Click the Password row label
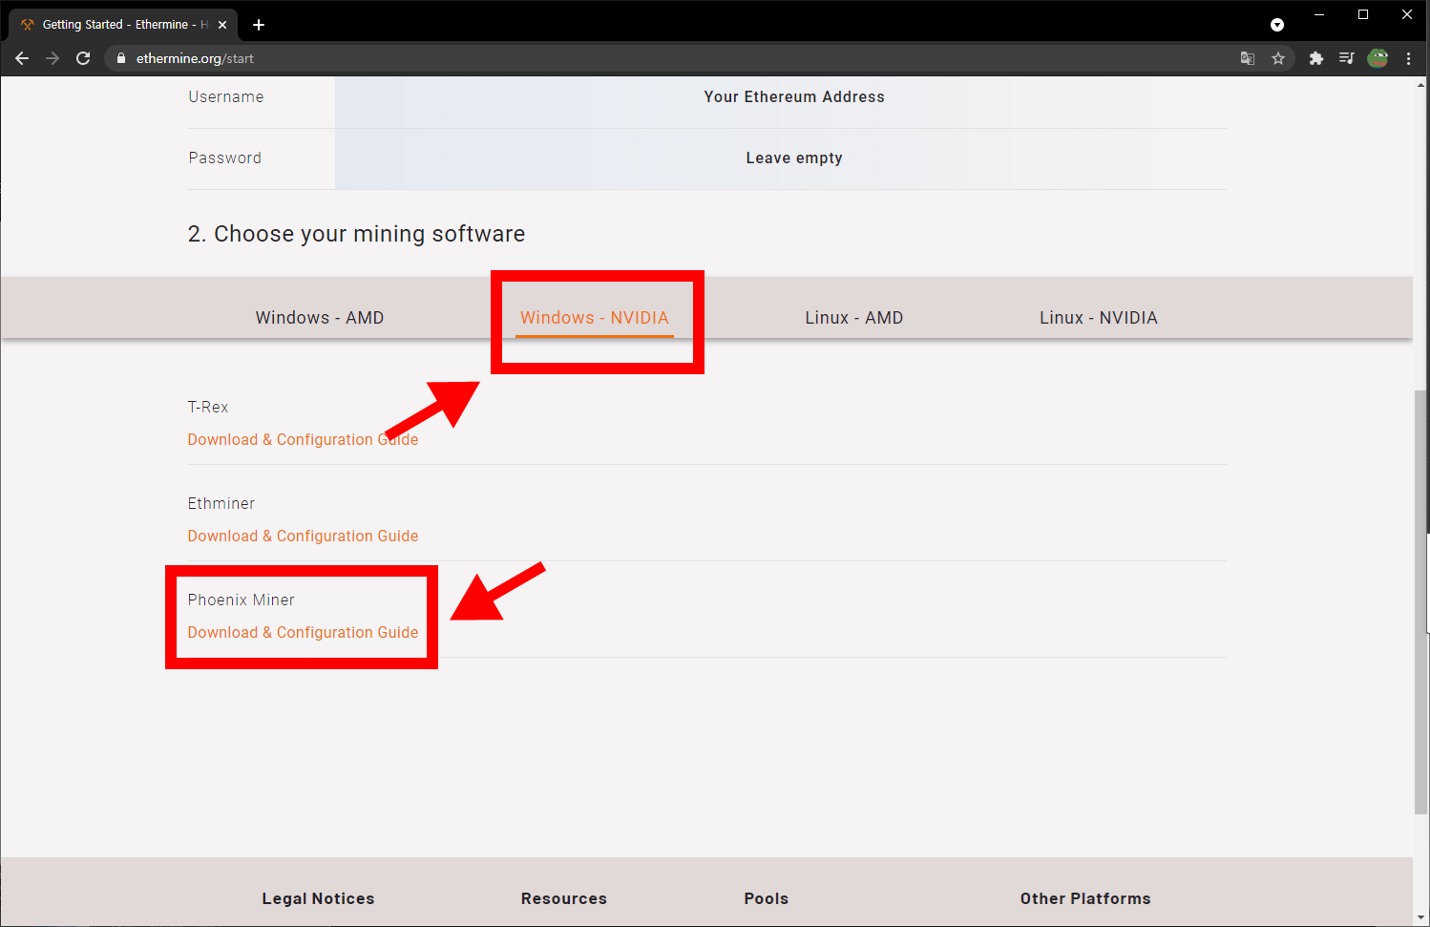Viewport: 1430px width, 927px height. click(225, 158)
